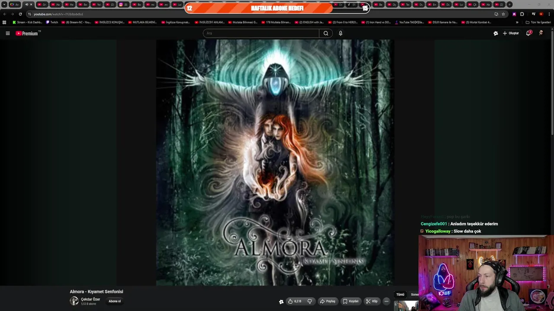
Task: Open site information icon in address bar
Action: 29,14
